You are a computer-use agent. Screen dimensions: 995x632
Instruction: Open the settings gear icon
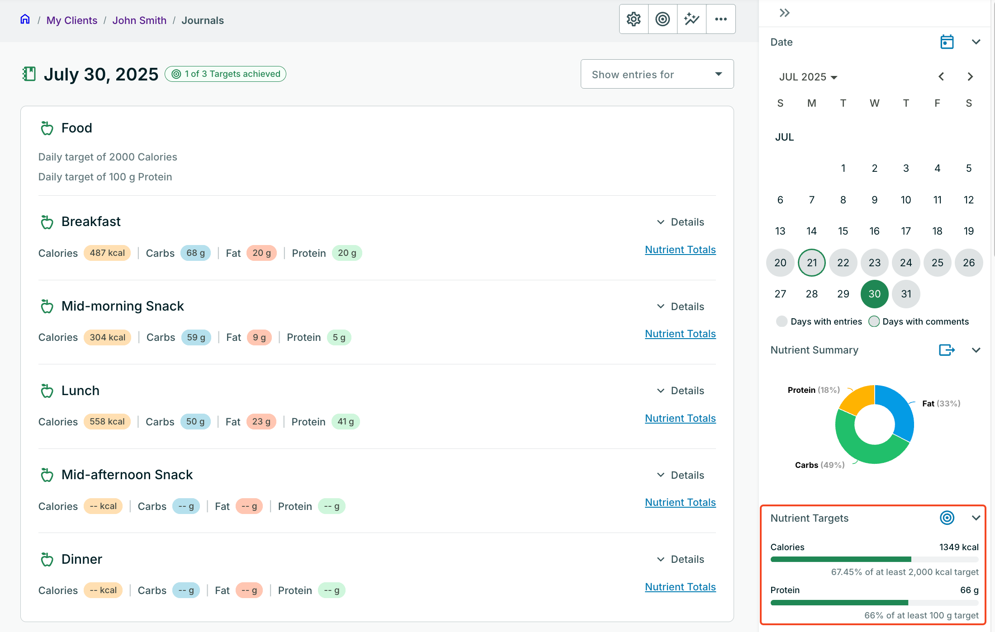click(x=634, y=19)
